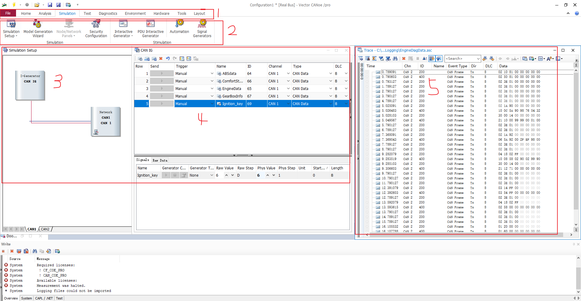581x301 pixels.
Task: Open the Test tab at screen bottom
Action: pos(59,298)
